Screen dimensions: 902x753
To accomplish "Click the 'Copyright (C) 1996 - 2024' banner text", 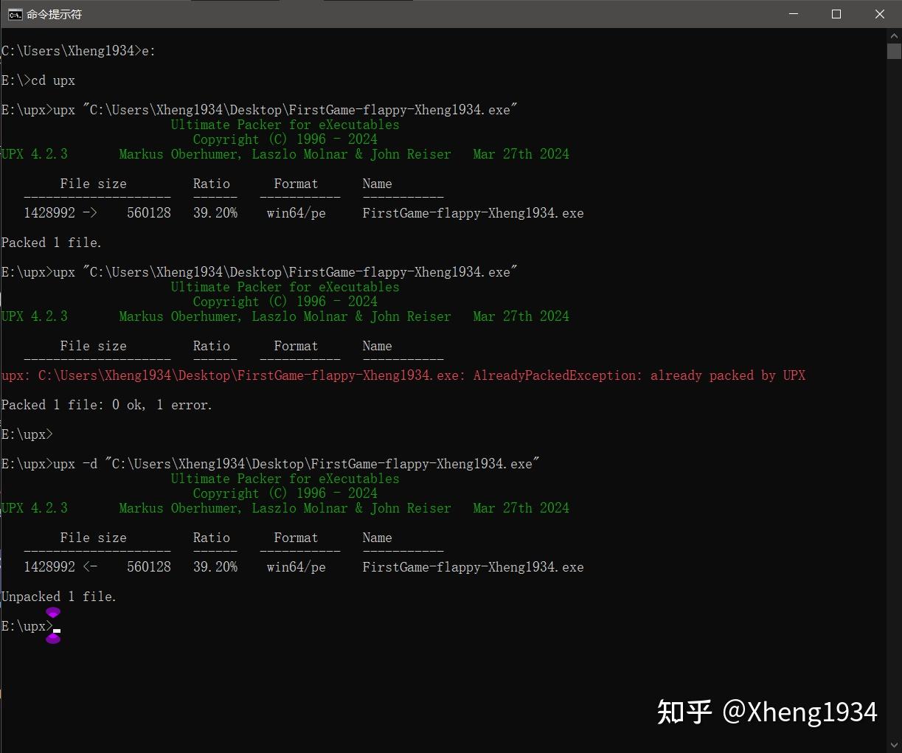I will point(285,139).
